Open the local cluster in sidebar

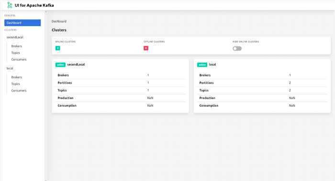10,68
